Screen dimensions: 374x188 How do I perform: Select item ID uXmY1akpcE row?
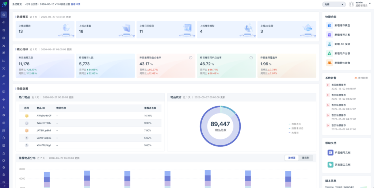coord(90,138)
